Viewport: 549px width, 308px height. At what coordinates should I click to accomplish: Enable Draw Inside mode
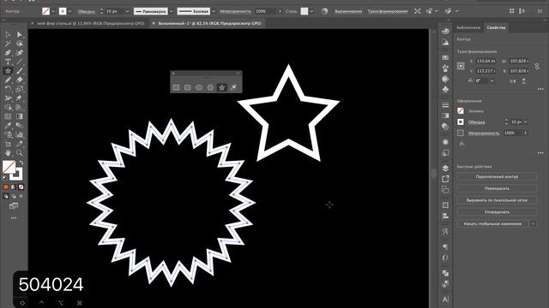tap(21, 196)
